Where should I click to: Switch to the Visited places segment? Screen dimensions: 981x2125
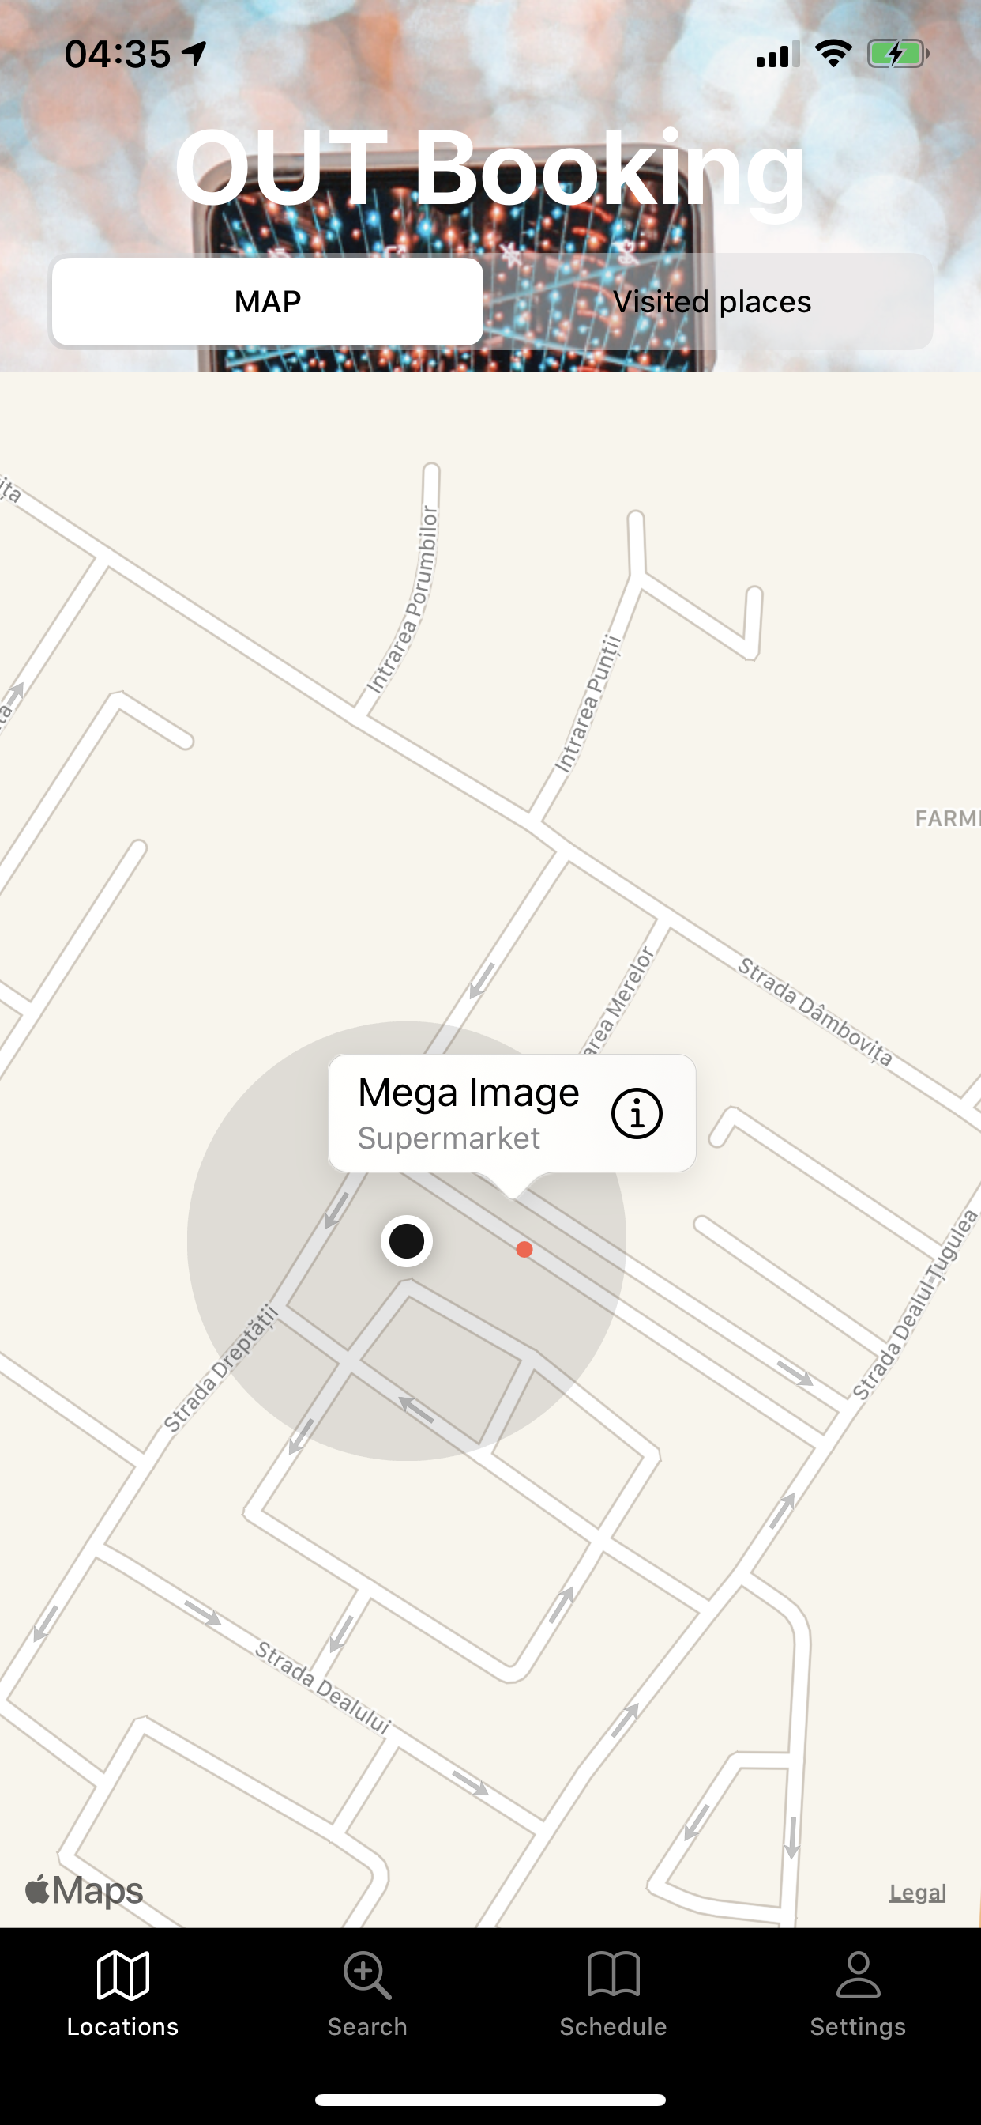click(x=712, y=301)
